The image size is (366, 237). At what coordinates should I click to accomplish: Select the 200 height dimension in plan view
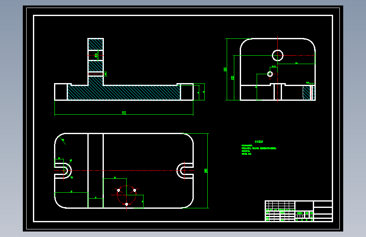pyautogui.click(x=206, y=171)
